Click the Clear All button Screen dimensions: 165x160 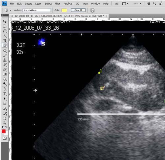78,10
